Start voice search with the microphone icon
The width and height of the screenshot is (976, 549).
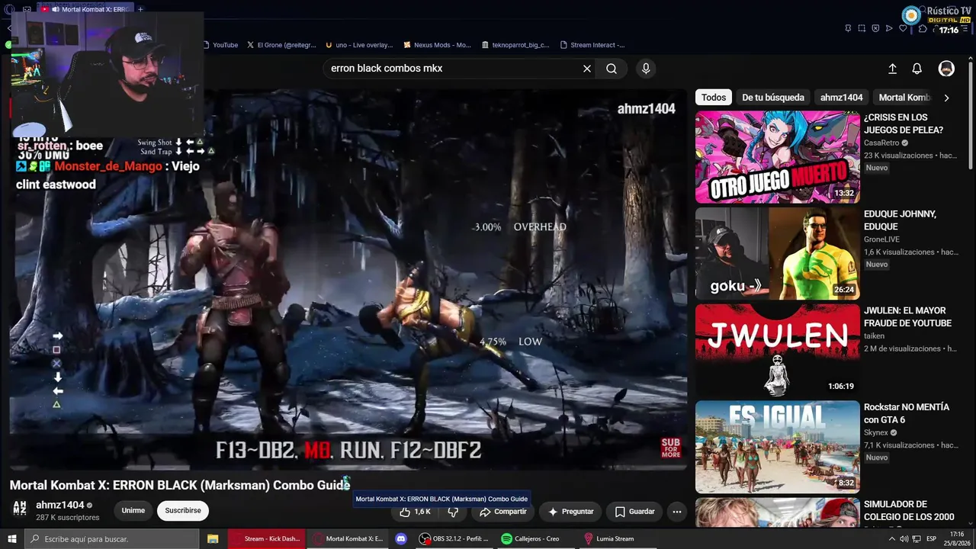click(x=646, y=69)
